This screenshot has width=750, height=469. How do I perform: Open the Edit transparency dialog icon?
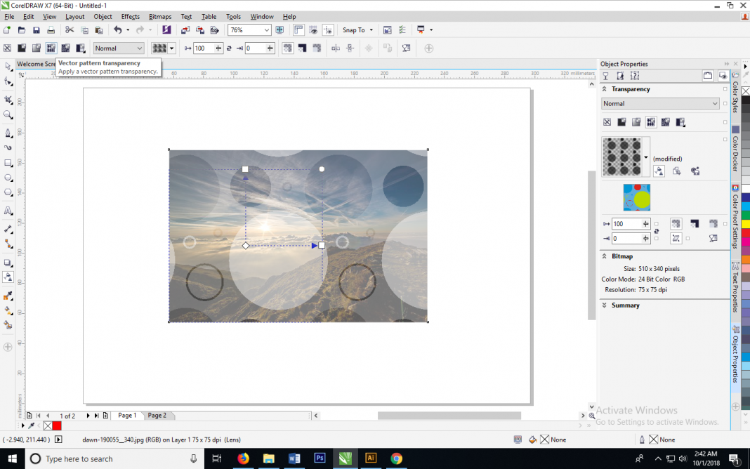[x=659, y=171]
